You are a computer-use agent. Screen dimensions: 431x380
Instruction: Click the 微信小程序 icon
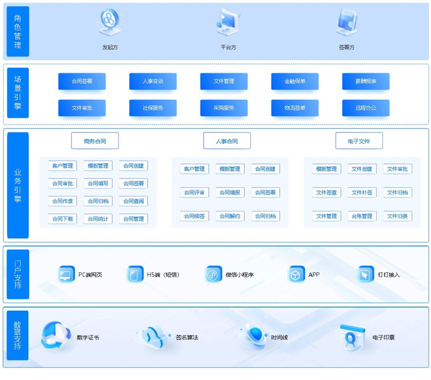213,274
